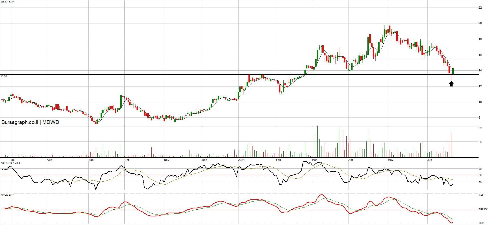
Task: Select the MACD 8/17 indicator label
Action: pos(7,195)
